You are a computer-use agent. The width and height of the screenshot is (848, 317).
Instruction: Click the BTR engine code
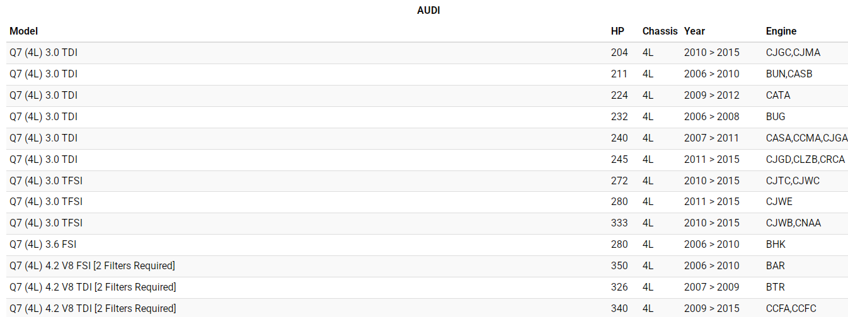click(776, 287)
